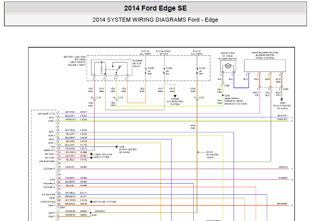
Task: Click the 'MS CAN -' pin label
Action: click(x=50, y=158)
